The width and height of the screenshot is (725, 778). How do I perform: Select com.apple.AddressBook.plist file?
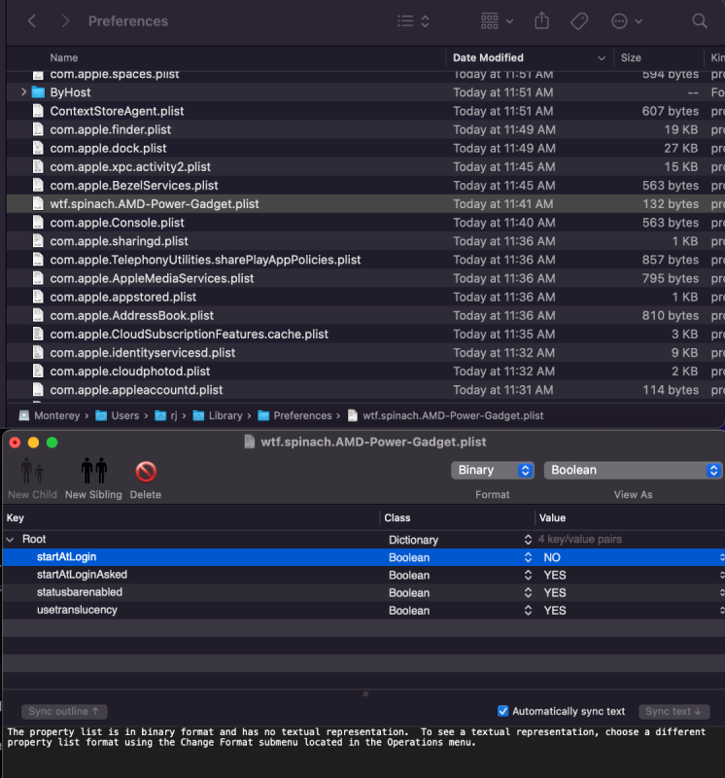tap(131, 315)
